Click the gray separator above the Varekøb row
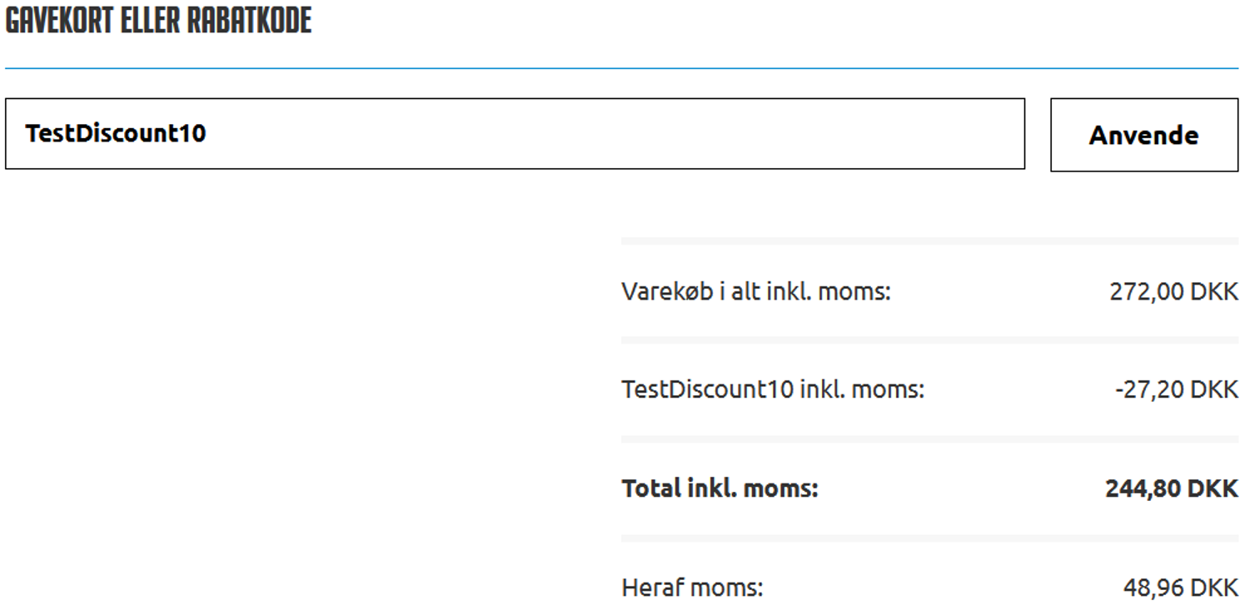 [929, 241]
